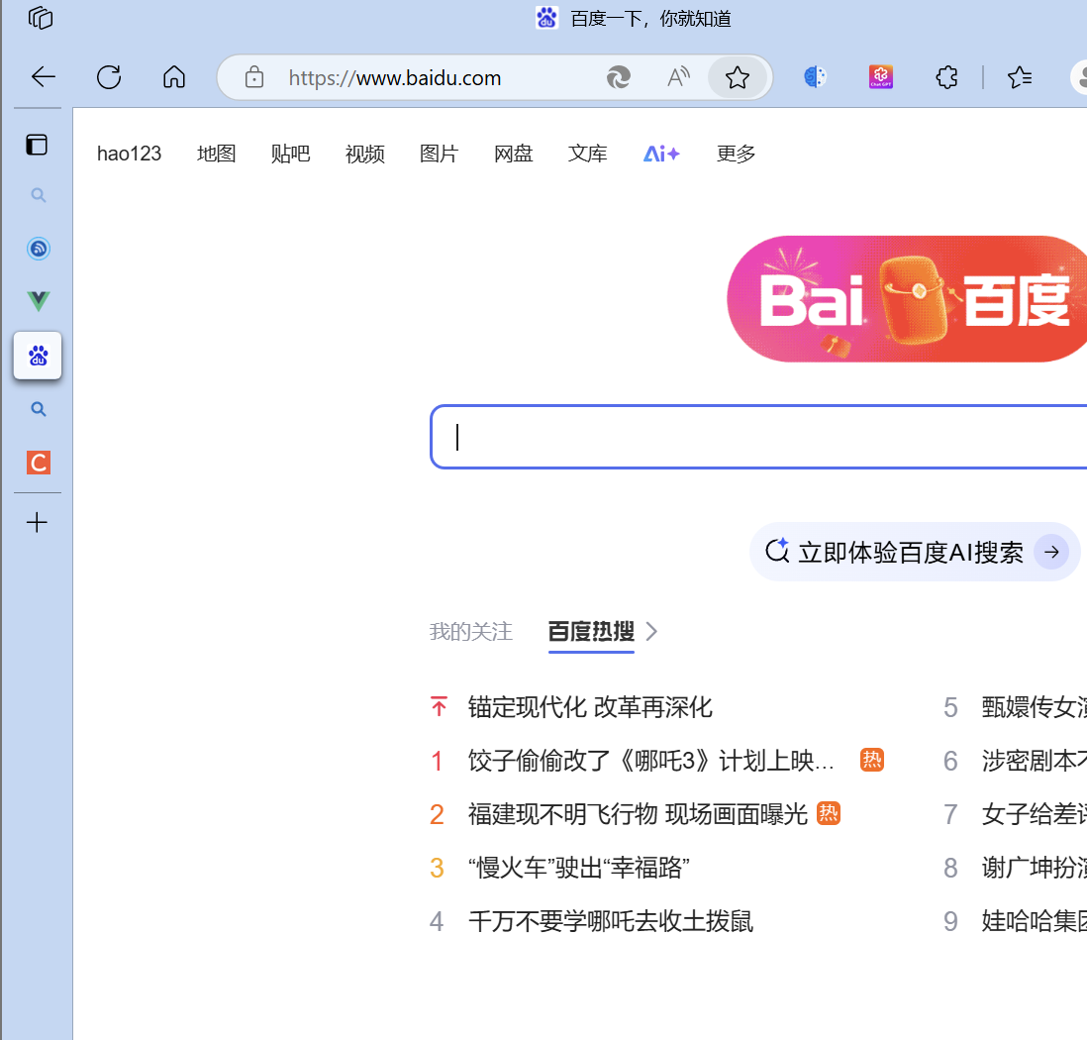Open 地图 in Baidu navigation
Screen dimensions: 1087x1040
pyautogui.click(x=216, y=154)
